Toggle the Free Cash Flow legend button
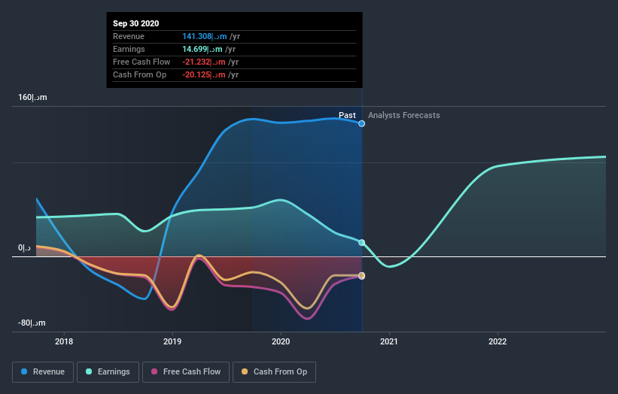Image resolution: width=618 pixels, height=394 pixels. pos(186,372)
